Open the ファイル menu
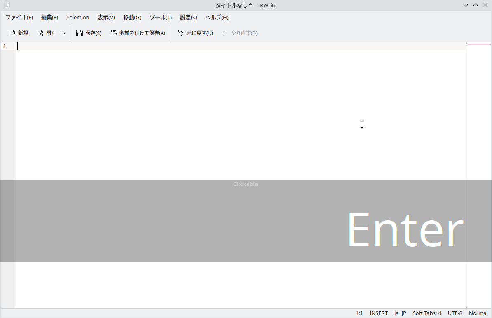The image size is (492, 318). [19, 17]
